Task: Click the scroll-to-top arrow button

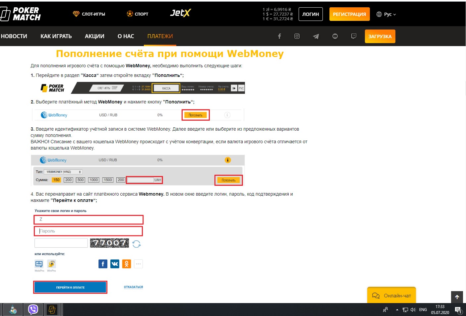Action: (457, 297)
